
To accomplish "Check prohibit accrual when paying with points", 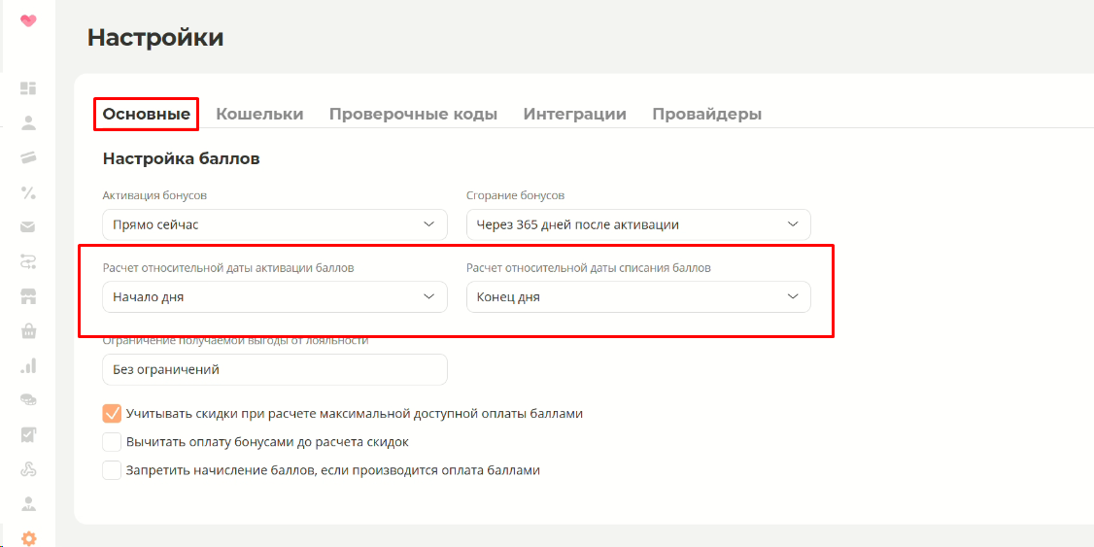I will (112, 470).
